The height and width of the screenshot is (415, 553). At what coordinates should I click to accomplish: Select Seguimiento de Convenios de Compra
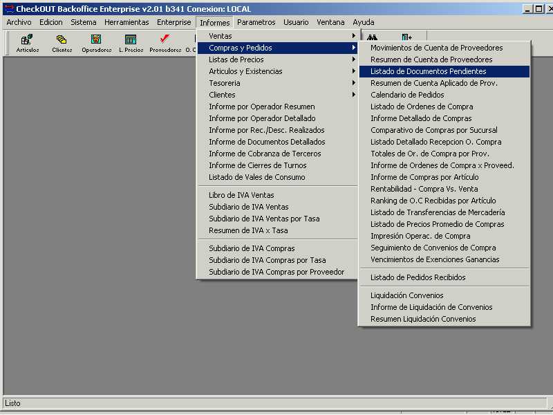[x=444, y=248]
